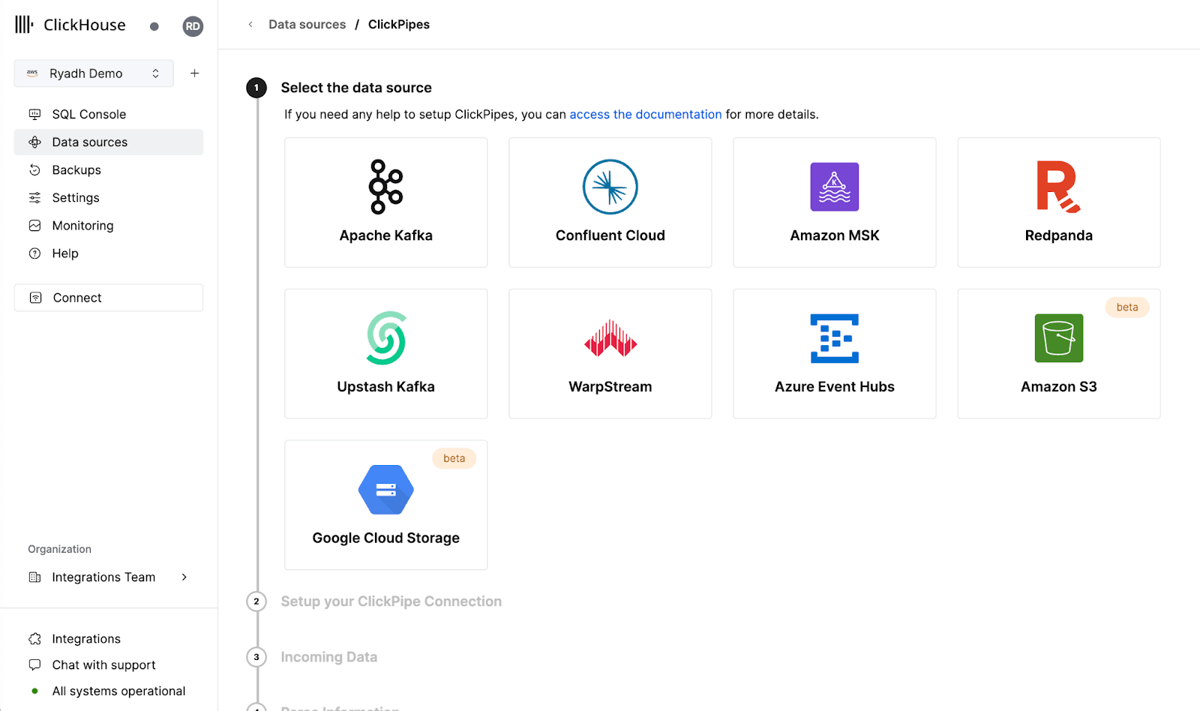Image resolution: width=1200 pixels, height=711 pixels.
Task: Go back using the breadcrumb chevron
Action: (x=250, y=25)
